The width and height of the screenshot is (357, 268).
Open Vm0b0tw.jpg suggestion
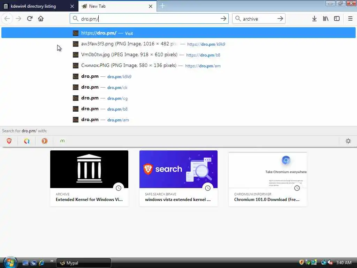tap(178, 55)
